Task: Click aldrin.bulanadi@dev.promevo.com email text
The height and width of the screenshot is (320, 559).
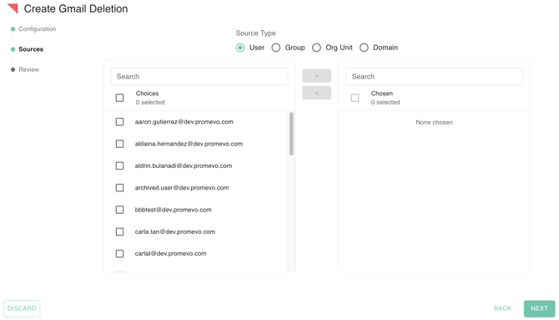Action: (184, 166)
